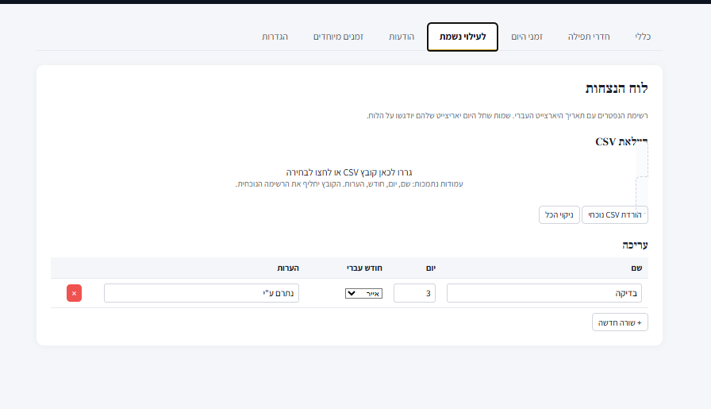Go to the זמני היום tab
The height and width of the screenshot is (409, 711).
click(x=527, y=37)
